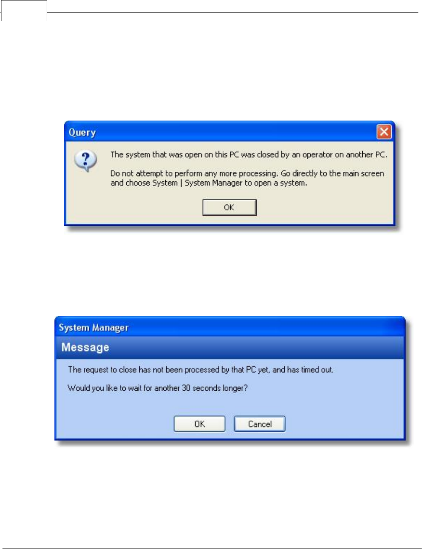The width and height of the screenshot is (422, 549).
Task: Select the System Manager title bar
Action: click(230, 328)
